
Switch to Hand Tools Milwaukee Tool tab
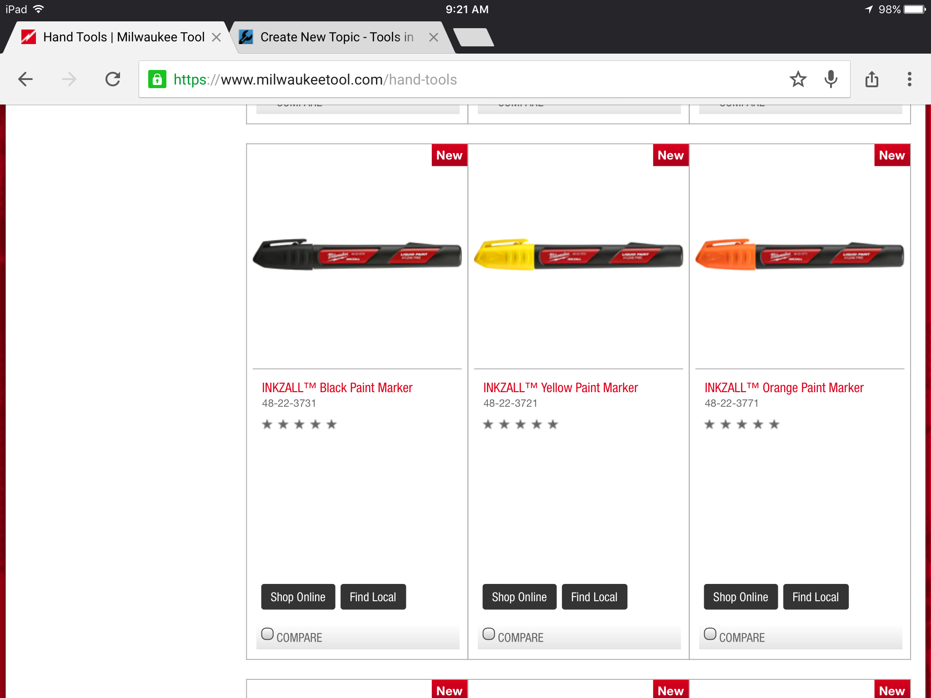[x=116, y=37]
